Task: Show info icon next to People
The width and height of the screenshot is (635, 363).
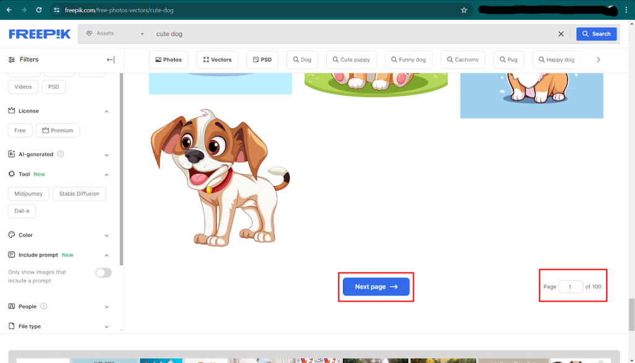Action: (x=44, y=307)
